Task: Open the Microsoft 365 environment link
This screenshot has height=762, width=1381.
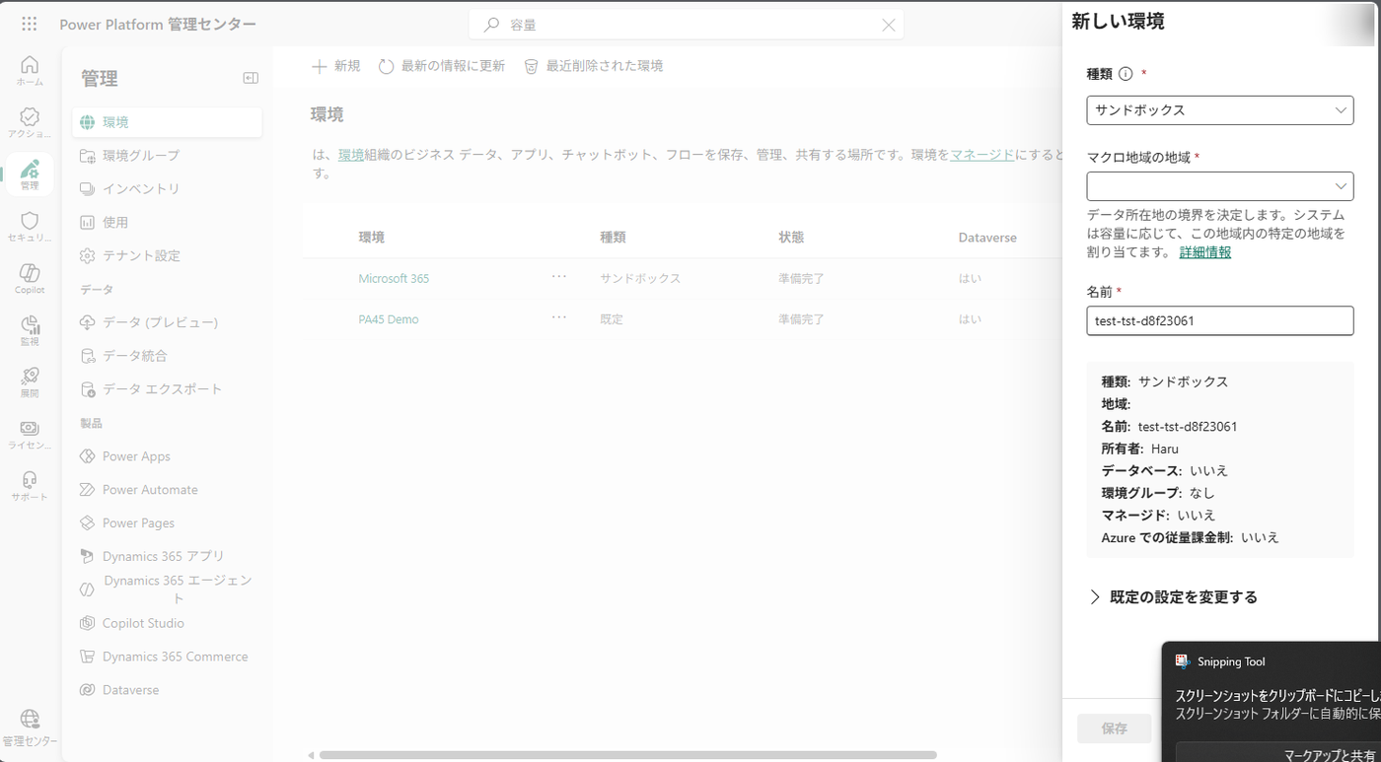Action: click(394, 279)
